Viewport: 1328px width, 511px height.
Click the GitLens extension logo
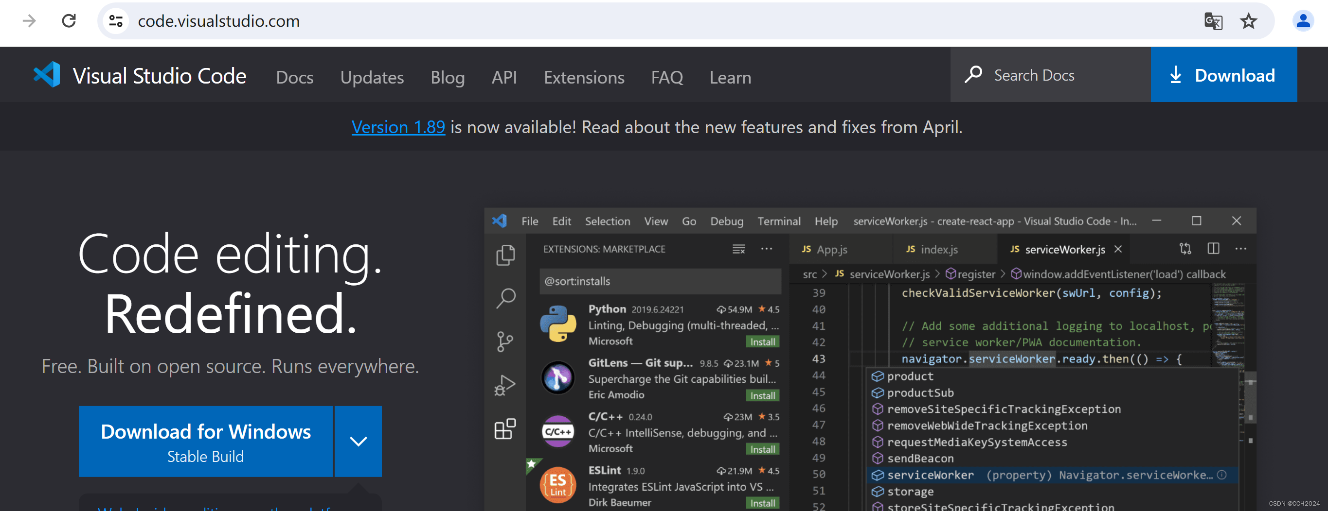tap(558, 378)
